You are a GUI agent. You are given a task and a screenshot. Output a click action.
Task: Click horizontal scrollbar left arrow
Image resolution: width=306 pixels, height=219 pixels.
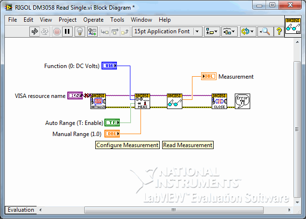pyautogui.click(x=40, y=210)
